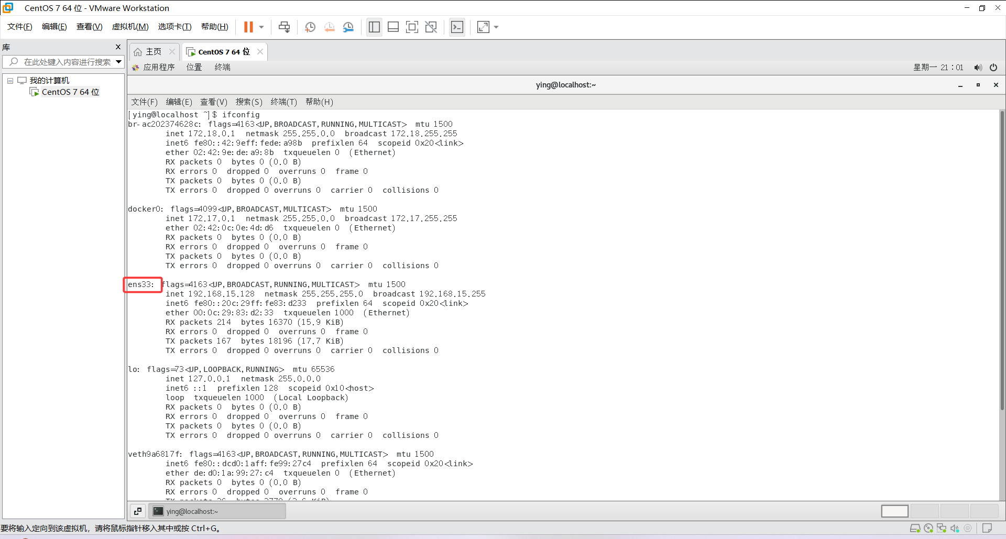Close the library panel
Viewport: 1006px width, 539px height.
(x=118, y=47)
